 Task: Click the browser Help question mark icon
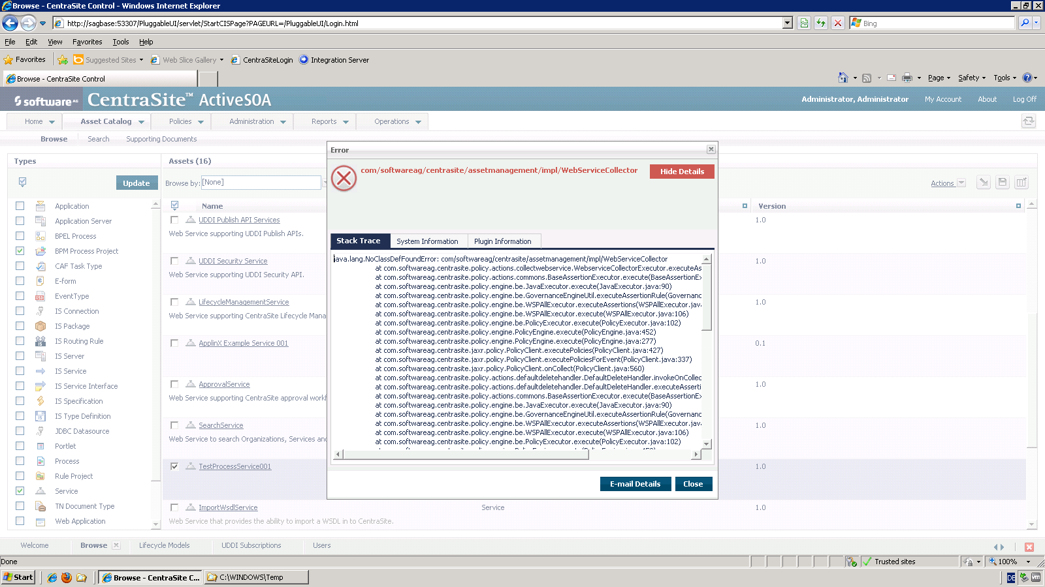(x=1027, y=78)
